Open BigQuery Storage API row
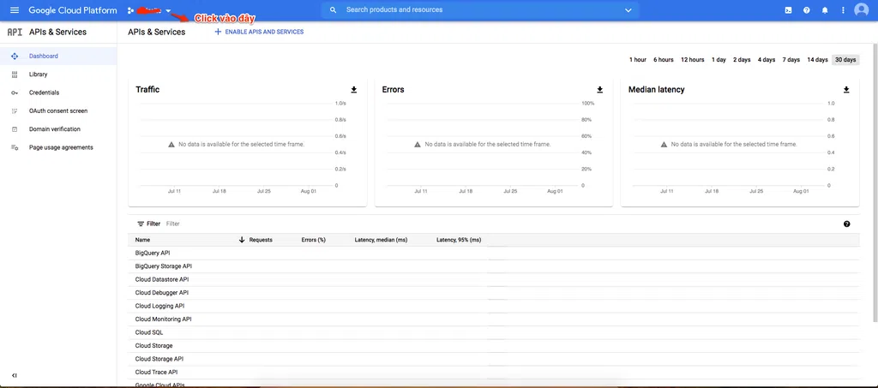The height and width of the screenshot is (388, 878). [x=493, y=266]
